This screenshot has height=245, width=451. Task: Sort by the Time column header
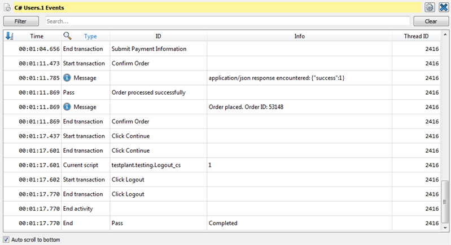click(x=36, y=36)
